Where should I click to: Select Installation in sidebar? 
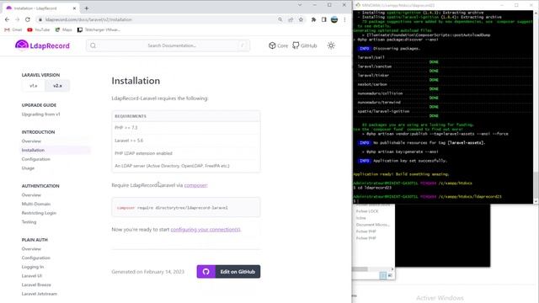[x=33, y=150]
